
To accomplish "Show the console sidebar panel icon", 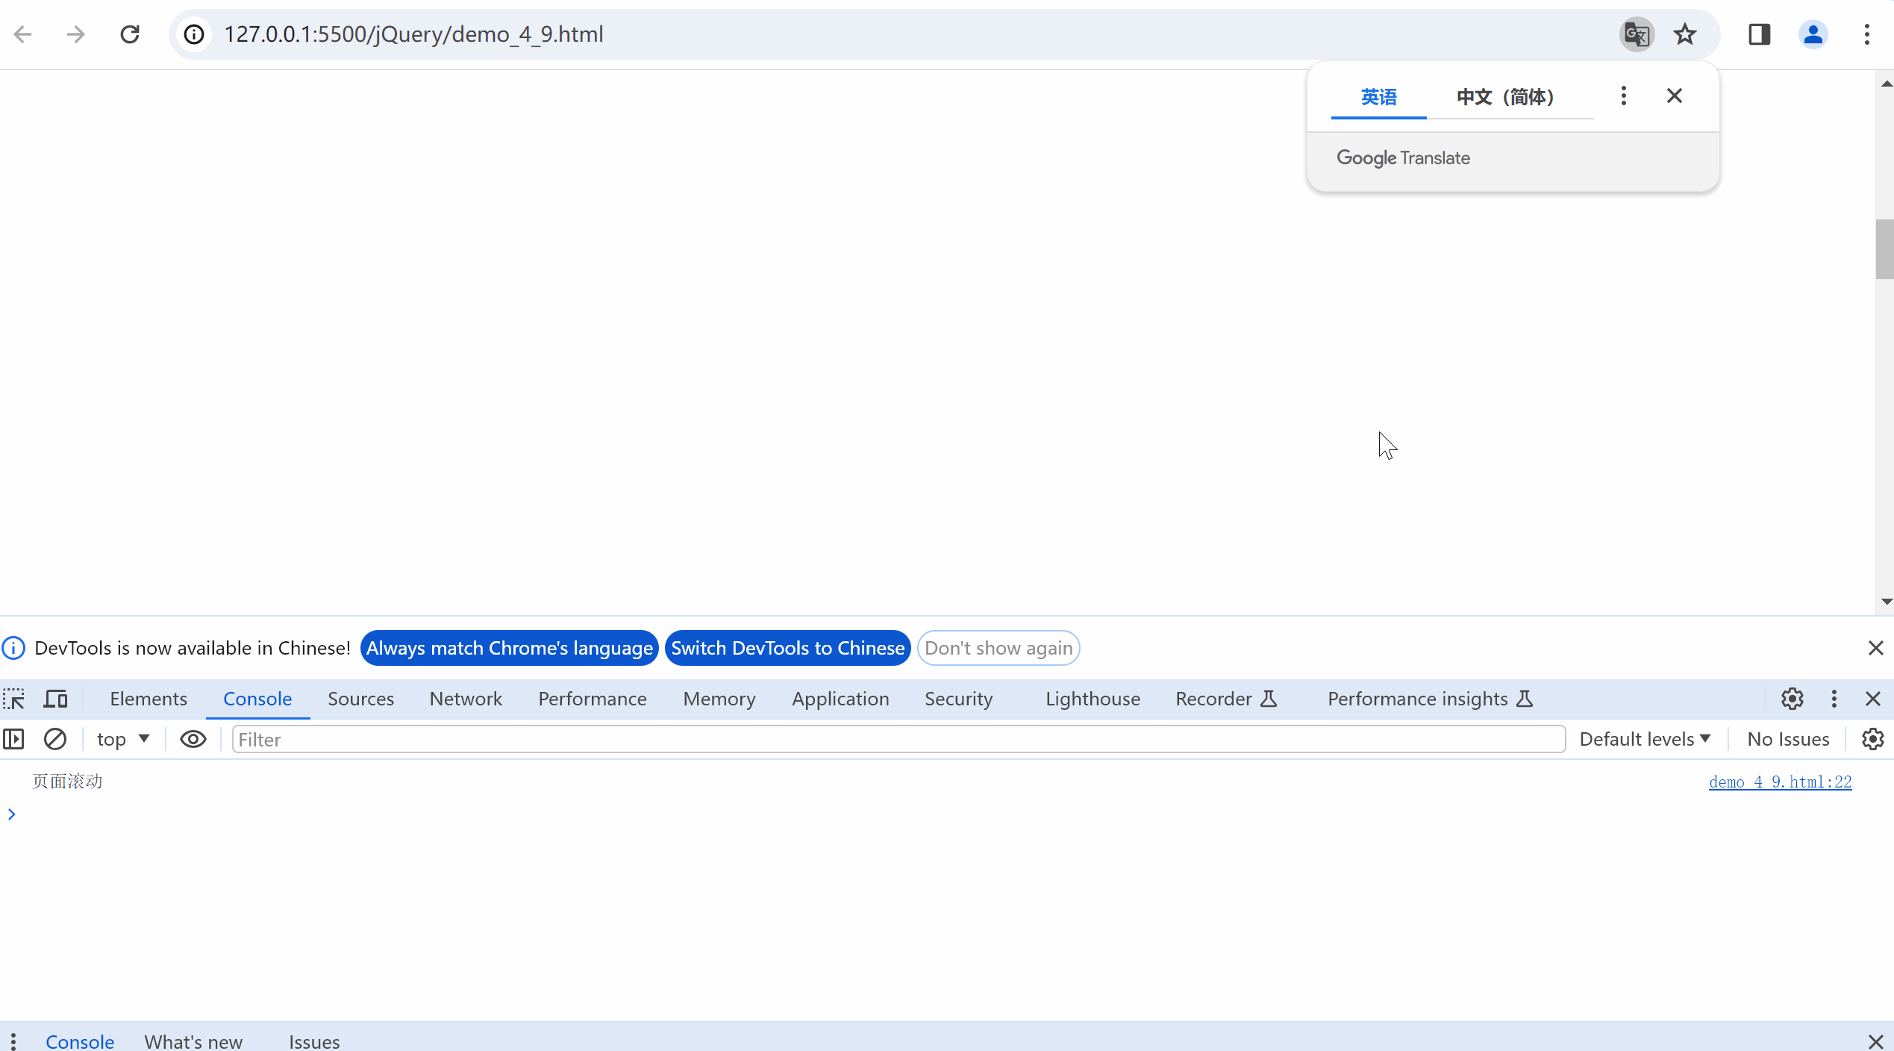I will click(x=14, y=740).
